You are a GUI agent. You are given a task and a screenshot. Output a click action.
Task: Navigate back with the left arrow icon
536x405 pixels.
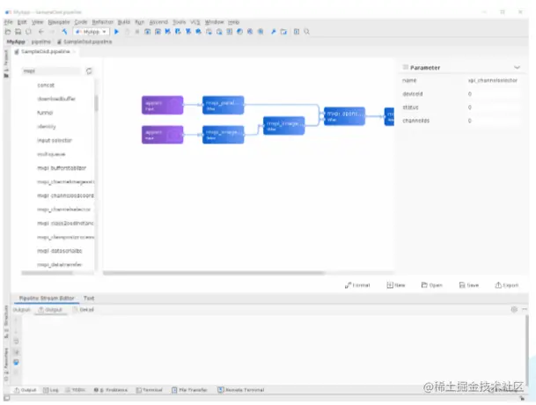[41, 32]
